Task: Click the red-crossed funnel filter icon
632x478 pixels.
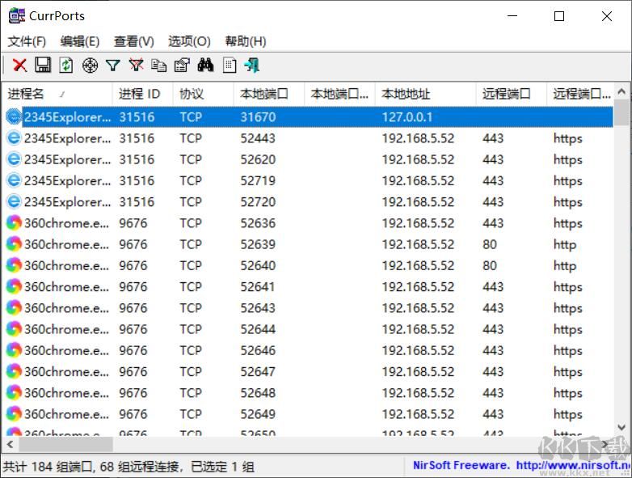Action: pos(136,66)
